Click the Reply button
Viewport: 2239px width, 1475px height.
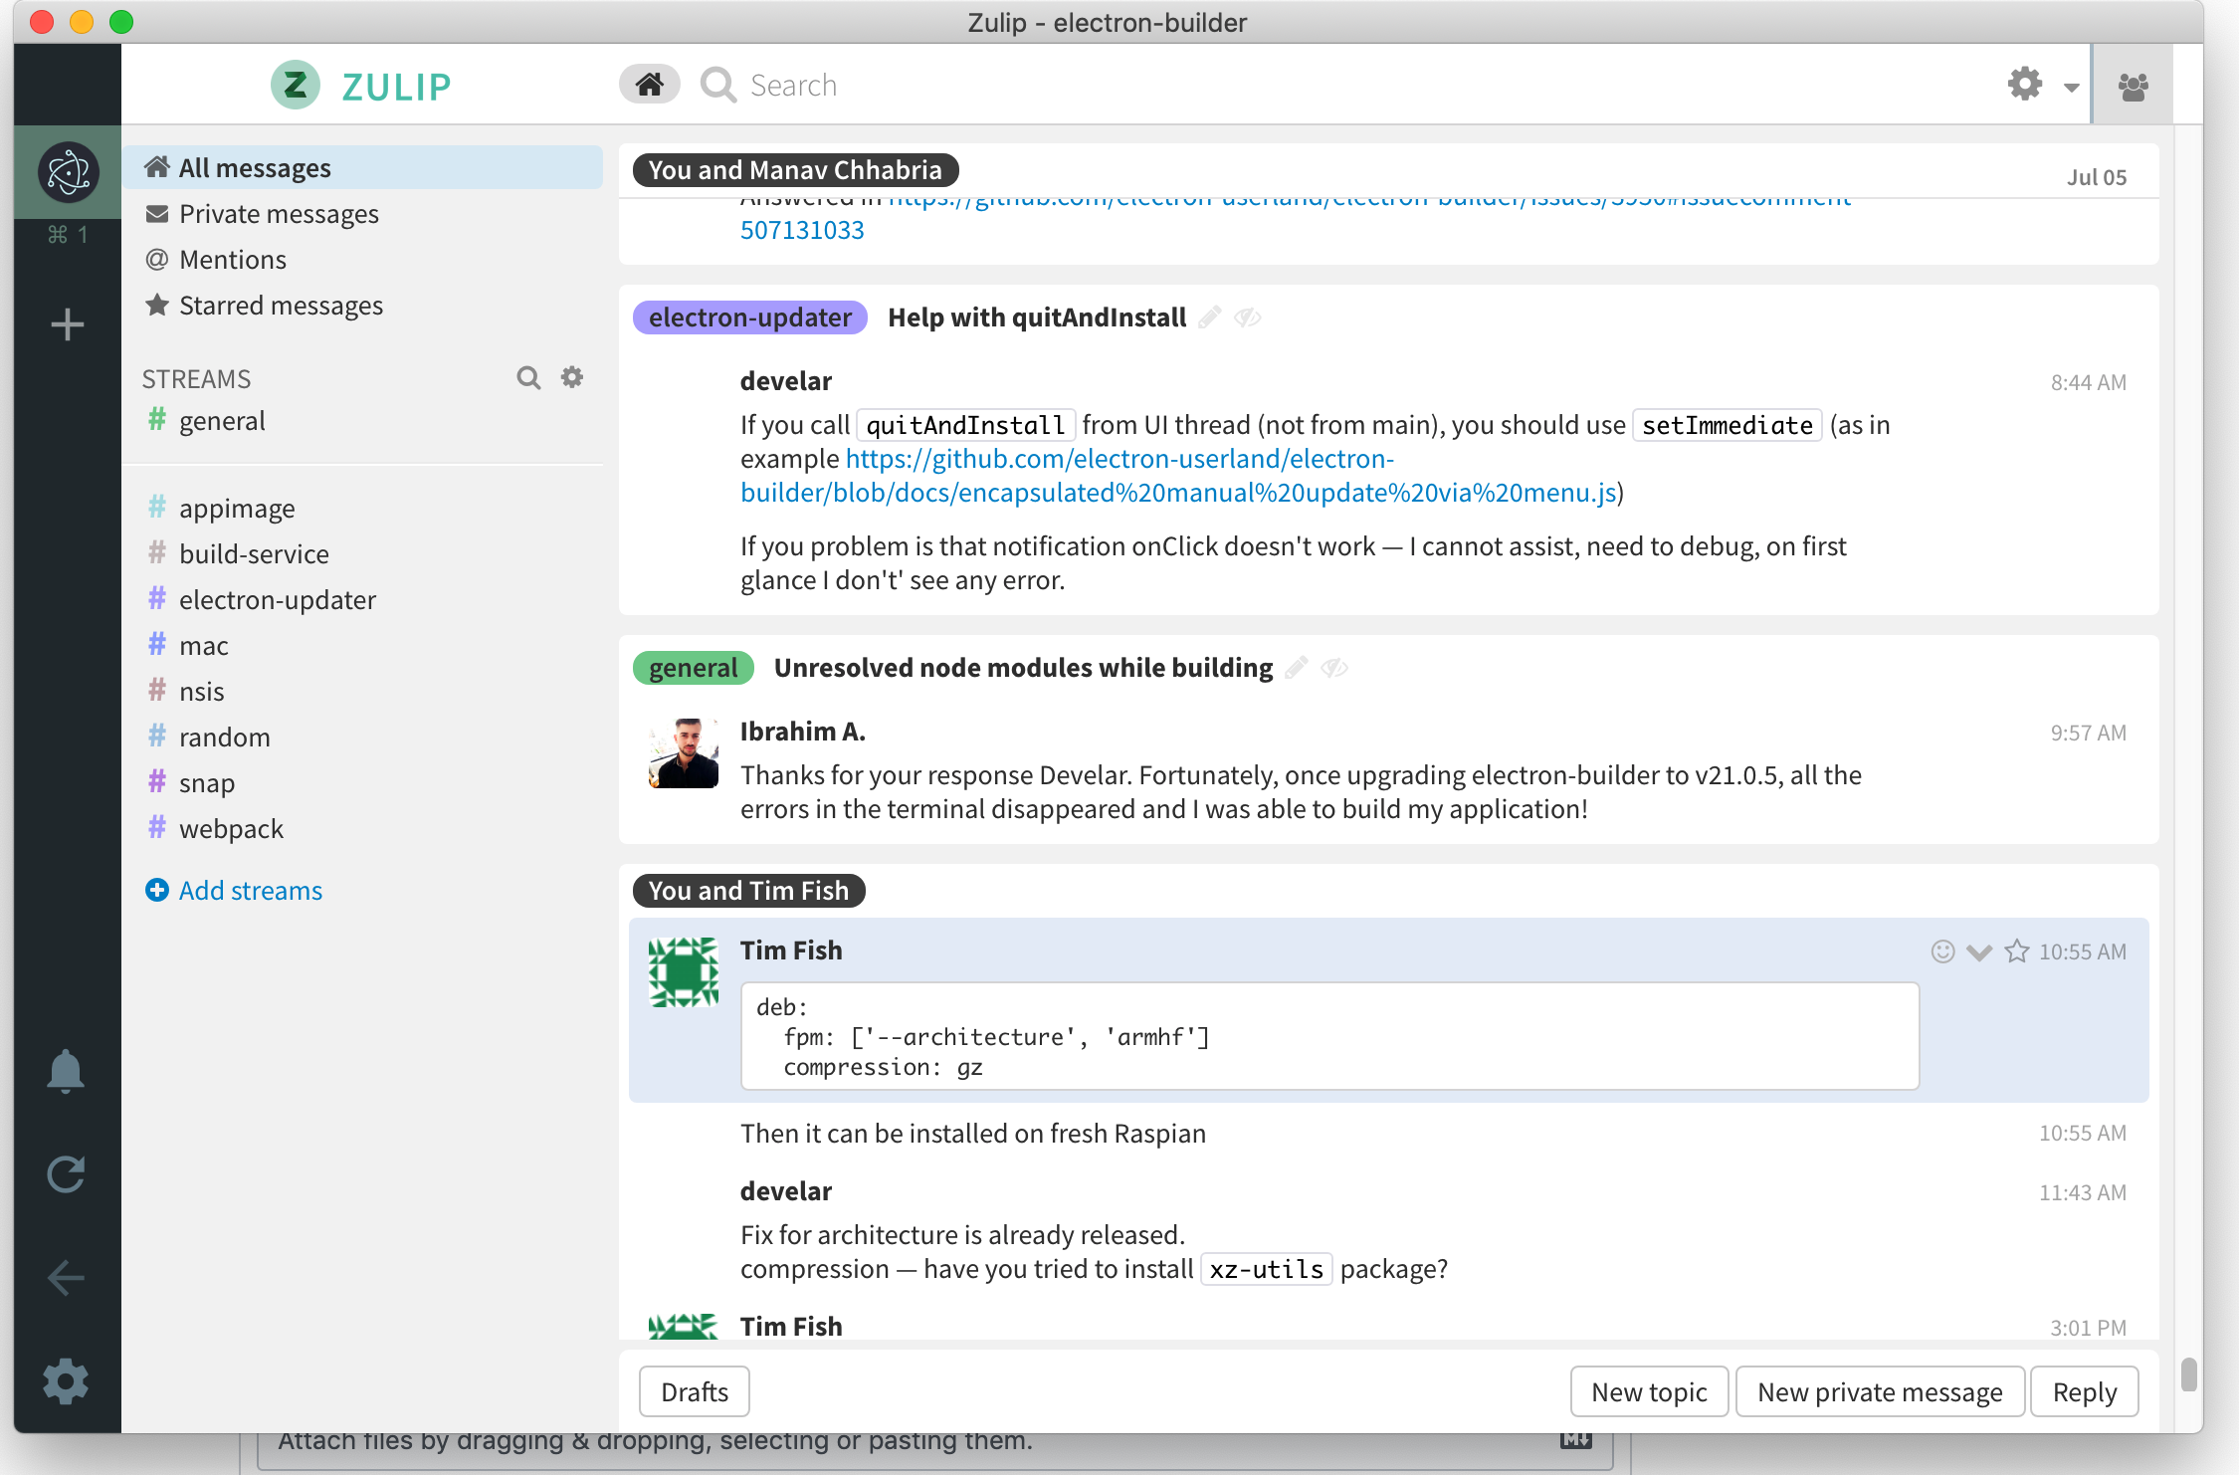point(2085,1391)
